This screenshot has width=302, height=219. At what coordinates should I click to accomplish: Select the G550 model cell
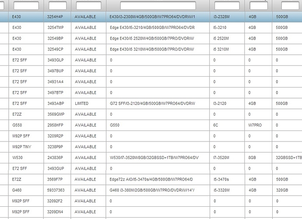coord(17,125)
